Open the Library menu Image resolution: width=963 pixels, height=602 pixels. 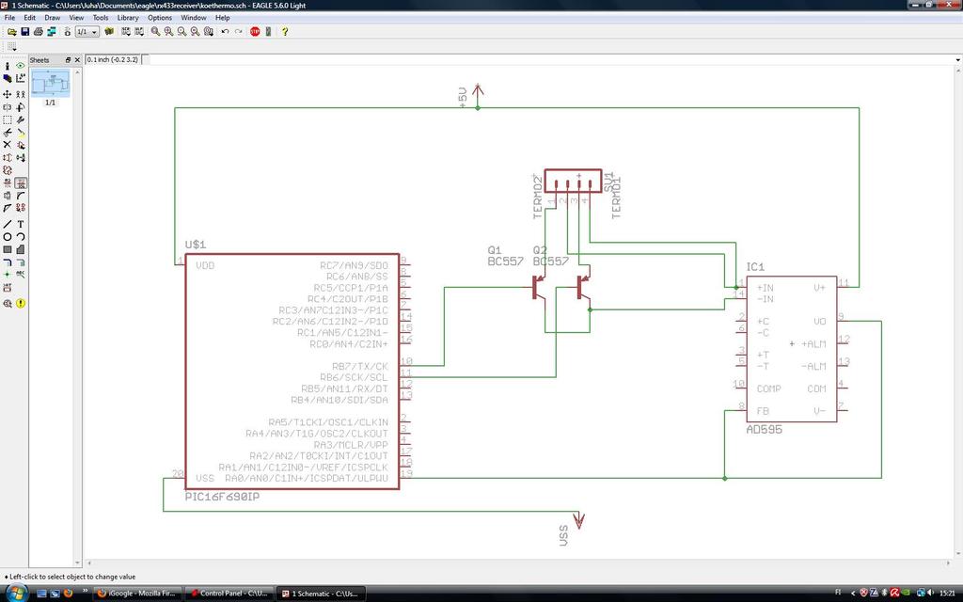pos(128,18)
